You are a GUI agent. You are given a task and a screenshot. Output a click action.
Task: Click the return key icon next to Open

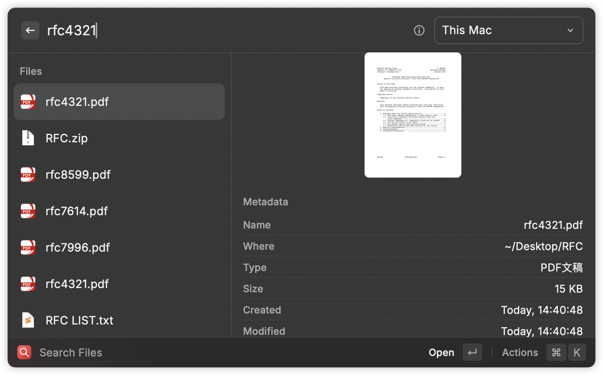click(472, 352)
